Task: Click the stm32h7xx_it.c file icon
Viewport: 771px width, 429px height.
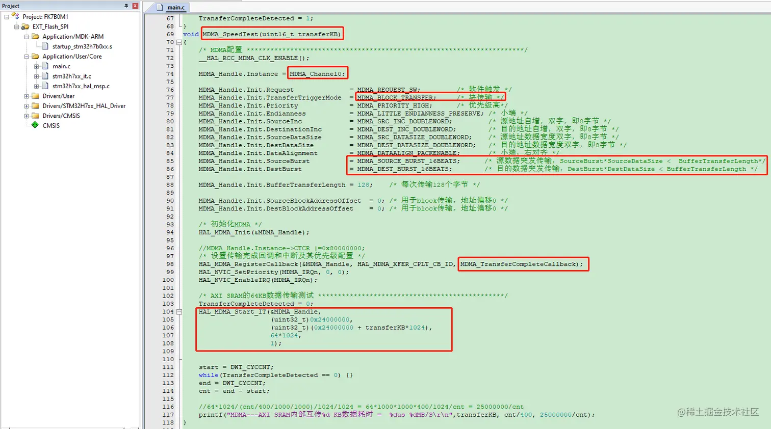Action: (45, 76)
